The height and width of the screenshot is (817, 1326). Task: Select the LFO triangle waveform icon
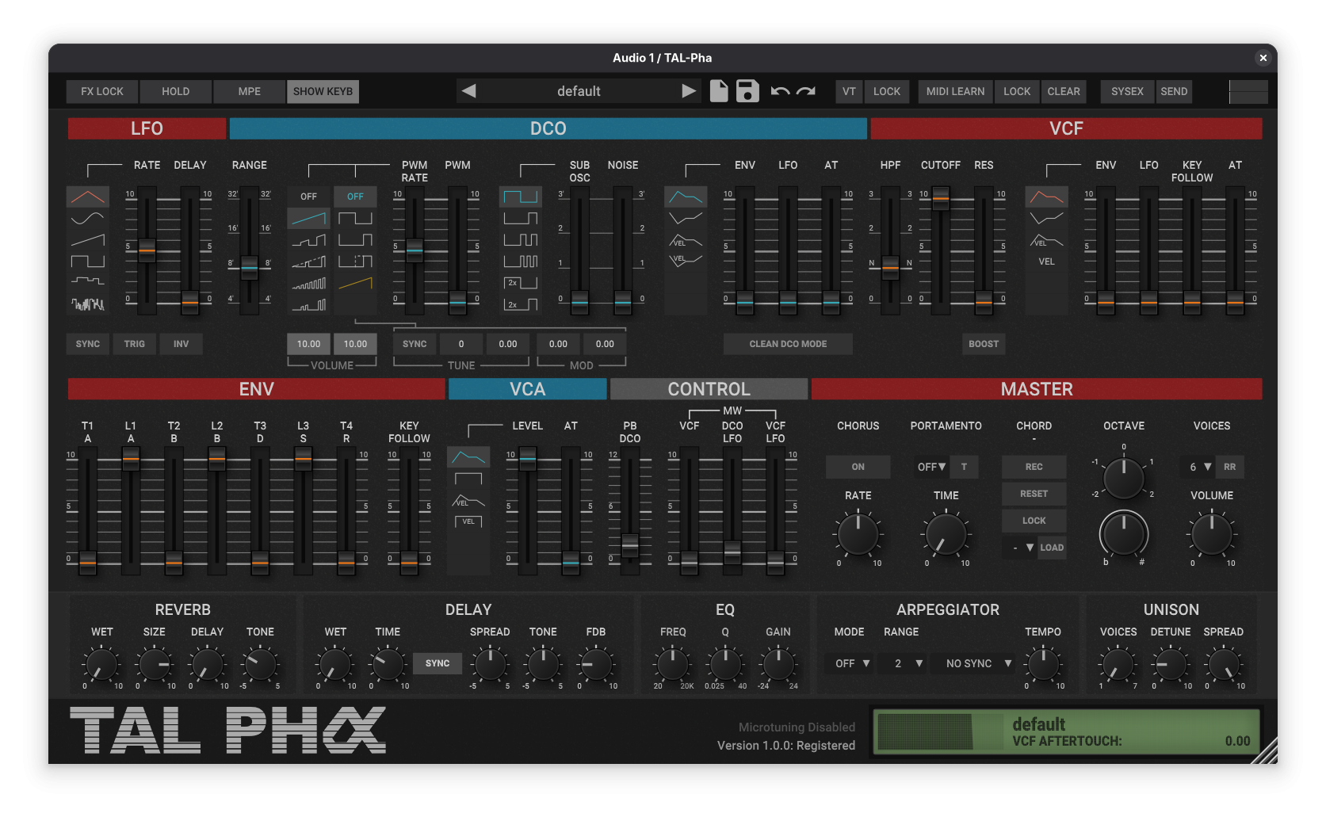coord(88,197)
